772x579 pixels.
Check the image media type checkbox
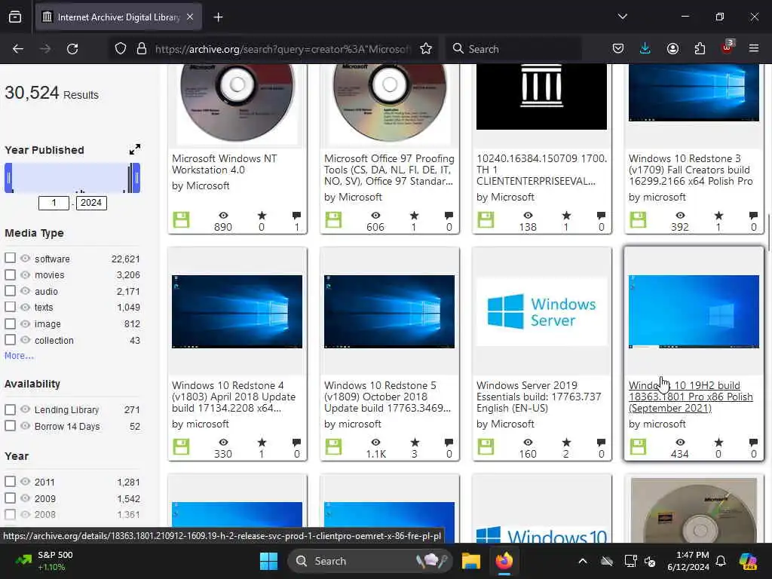pos(10,323)
